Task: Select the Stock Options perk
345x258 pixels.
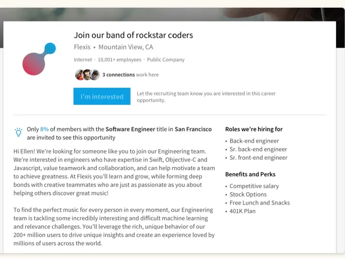Action: 248,194
